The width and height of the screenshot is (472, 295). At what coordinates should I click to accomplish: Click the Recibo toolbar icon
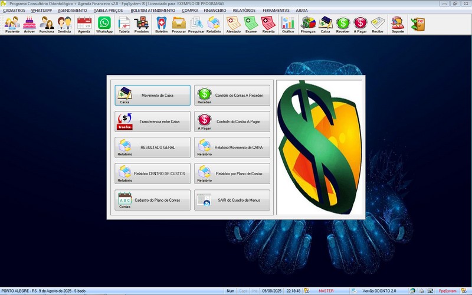(x=377, y=24)
